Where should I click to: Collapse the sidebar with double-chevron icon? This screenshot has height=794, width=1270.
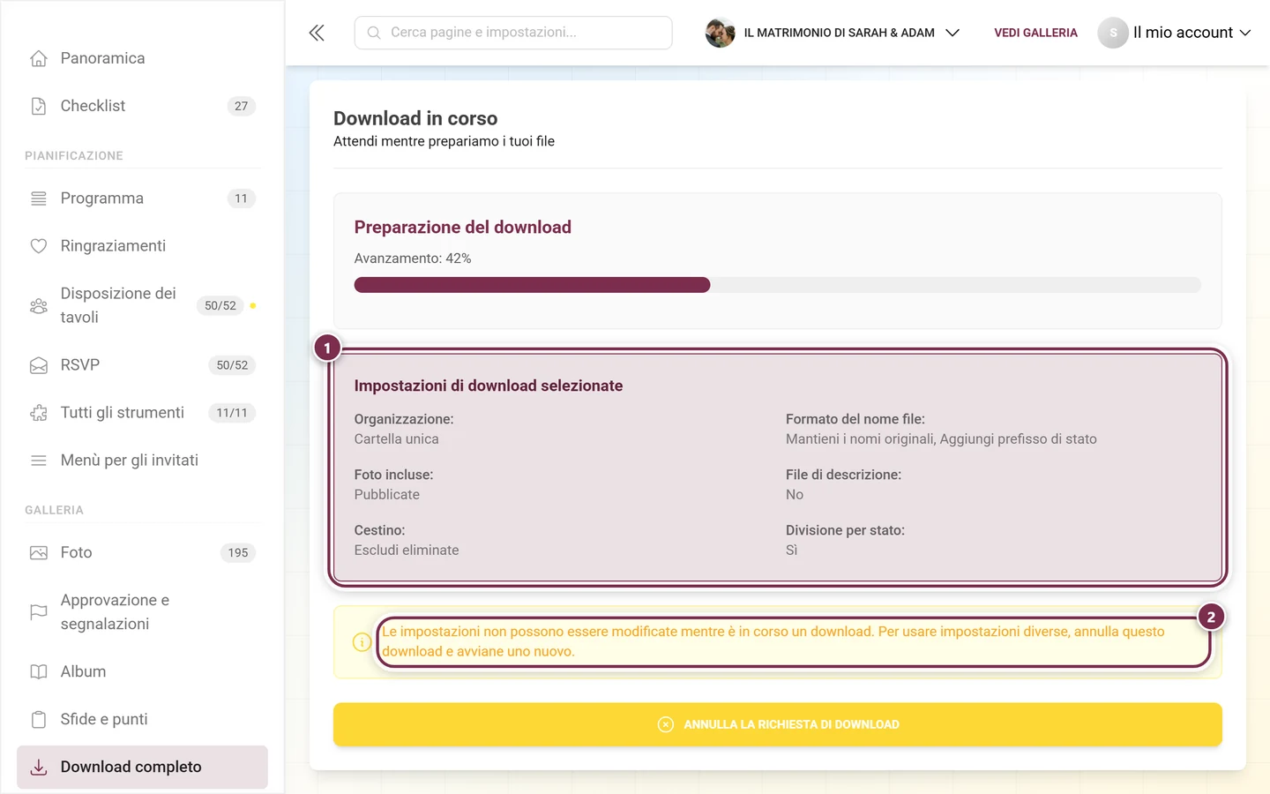[x=317, y=33]
